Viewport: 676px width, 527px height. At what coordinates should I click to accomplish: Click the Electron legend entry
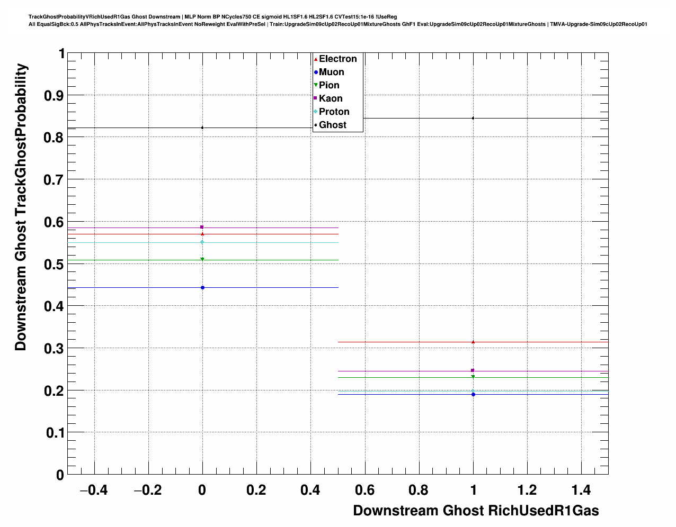coord(335,59)
